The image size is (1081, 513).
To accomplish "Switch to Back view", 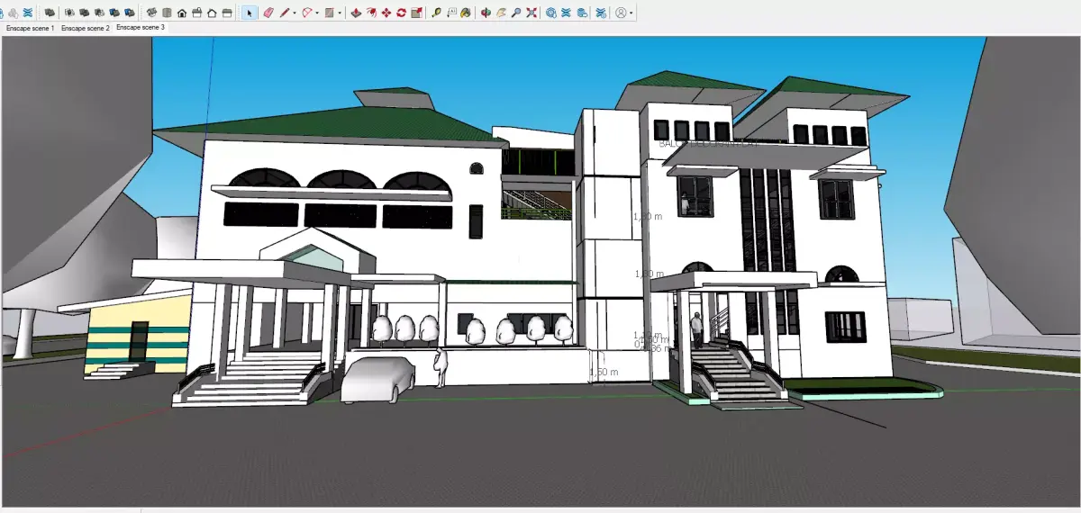I will (212, 13).
